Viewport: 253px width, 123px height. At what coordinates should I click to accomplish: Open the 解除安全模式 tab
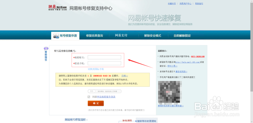(153, 36)
